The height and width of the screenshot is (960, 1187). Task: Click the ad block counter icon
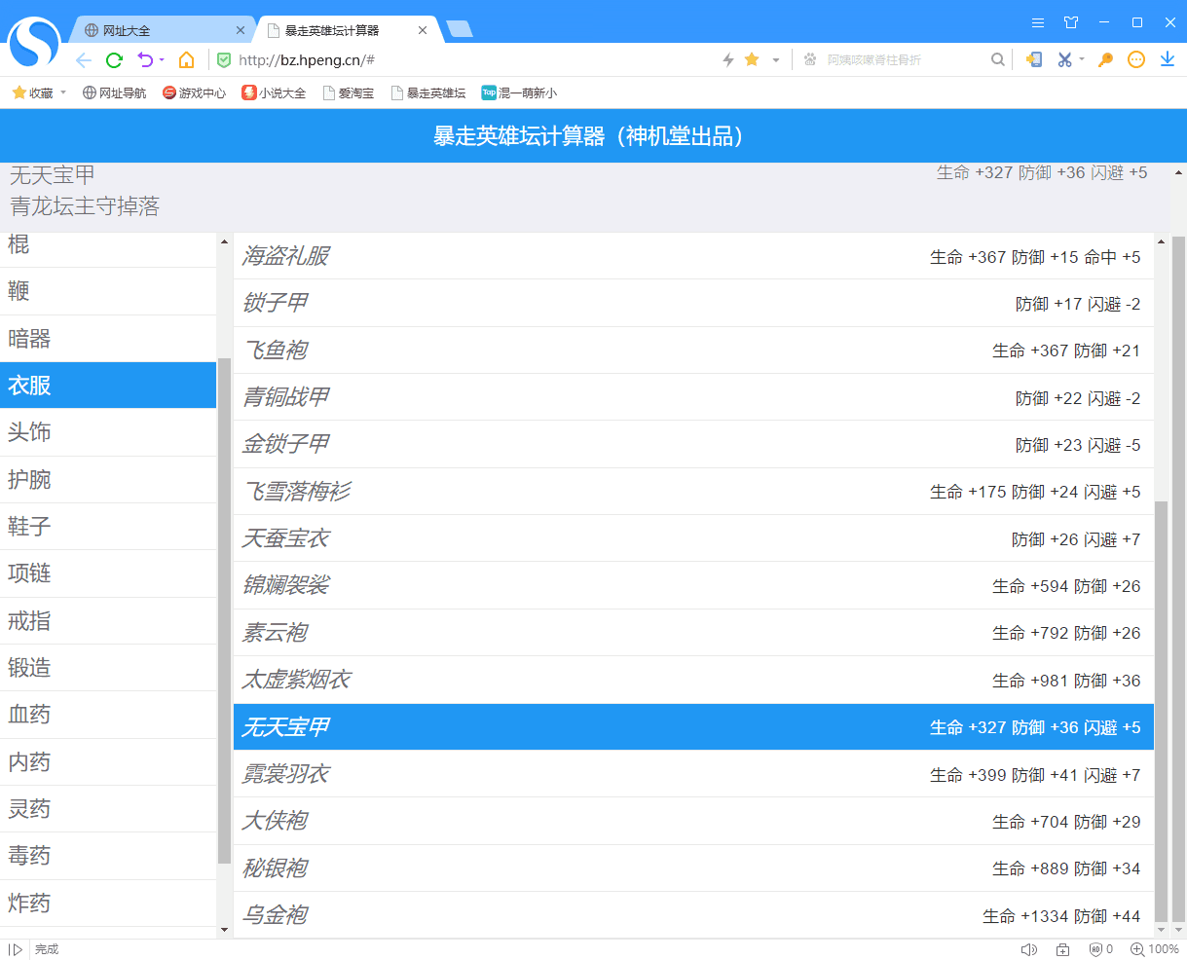click(1100, 949)
